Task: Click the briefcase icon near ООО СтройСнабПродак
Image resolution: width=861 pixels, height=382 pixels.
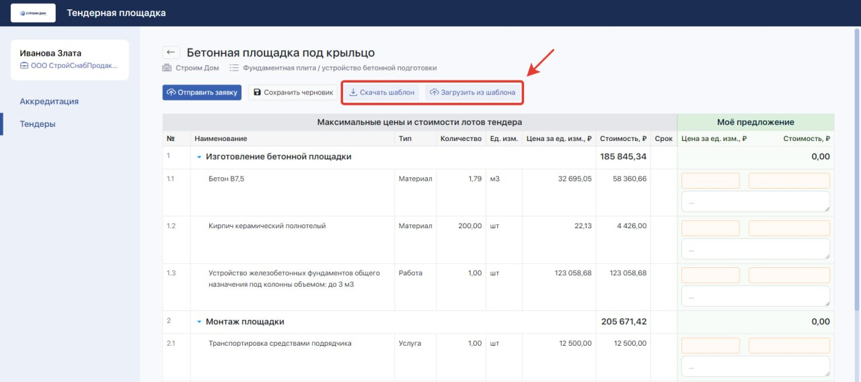Action: pyautogui.click(x=24, y=66)
